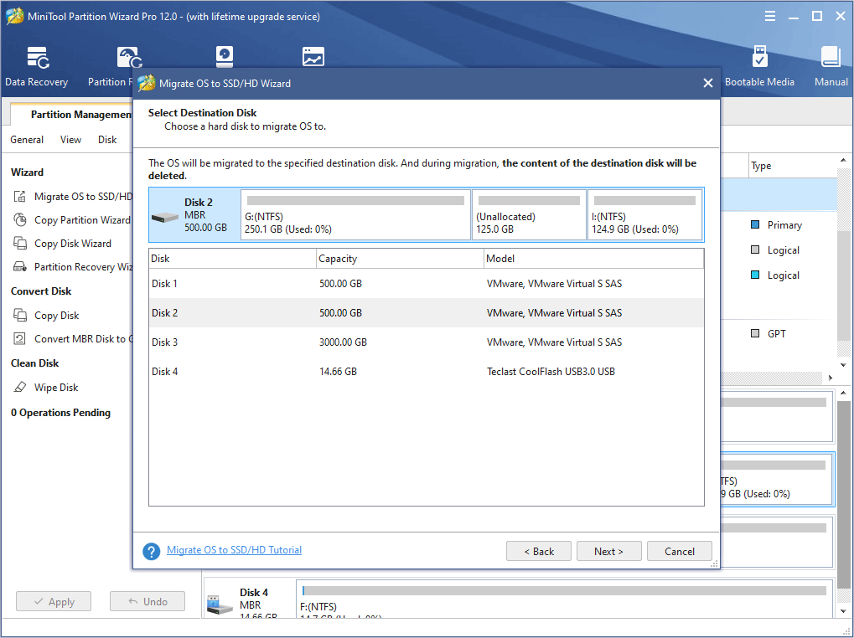Click Copy Disk Wizard sidebar icon

(x=19, y=243)
